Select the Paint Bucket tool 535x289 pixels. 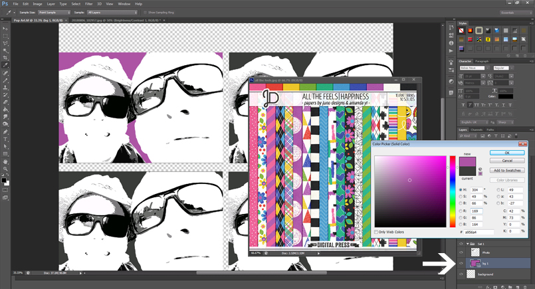(5, 110)
